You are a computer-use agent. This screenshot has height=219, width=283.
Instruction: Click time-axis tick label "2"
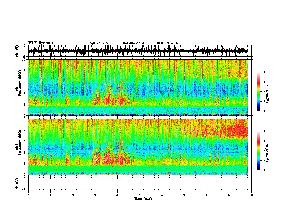pyautogui.click(x=73, y=195)
